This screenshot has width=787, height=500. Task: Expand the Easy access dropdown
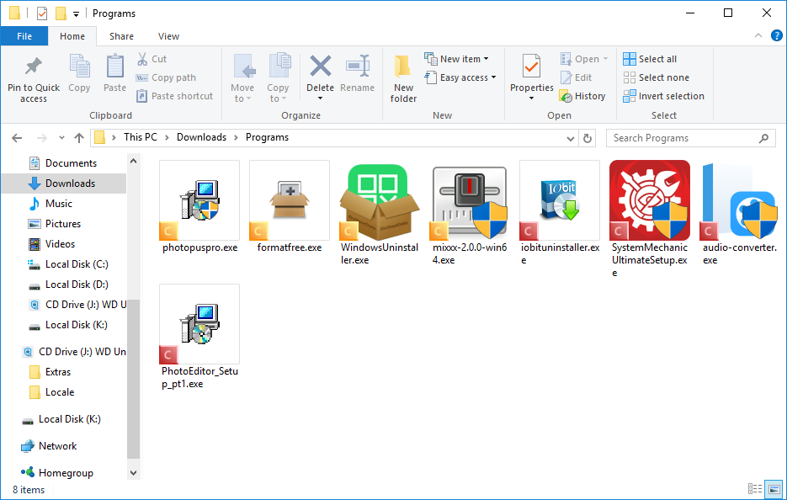[x=460, y=77]
